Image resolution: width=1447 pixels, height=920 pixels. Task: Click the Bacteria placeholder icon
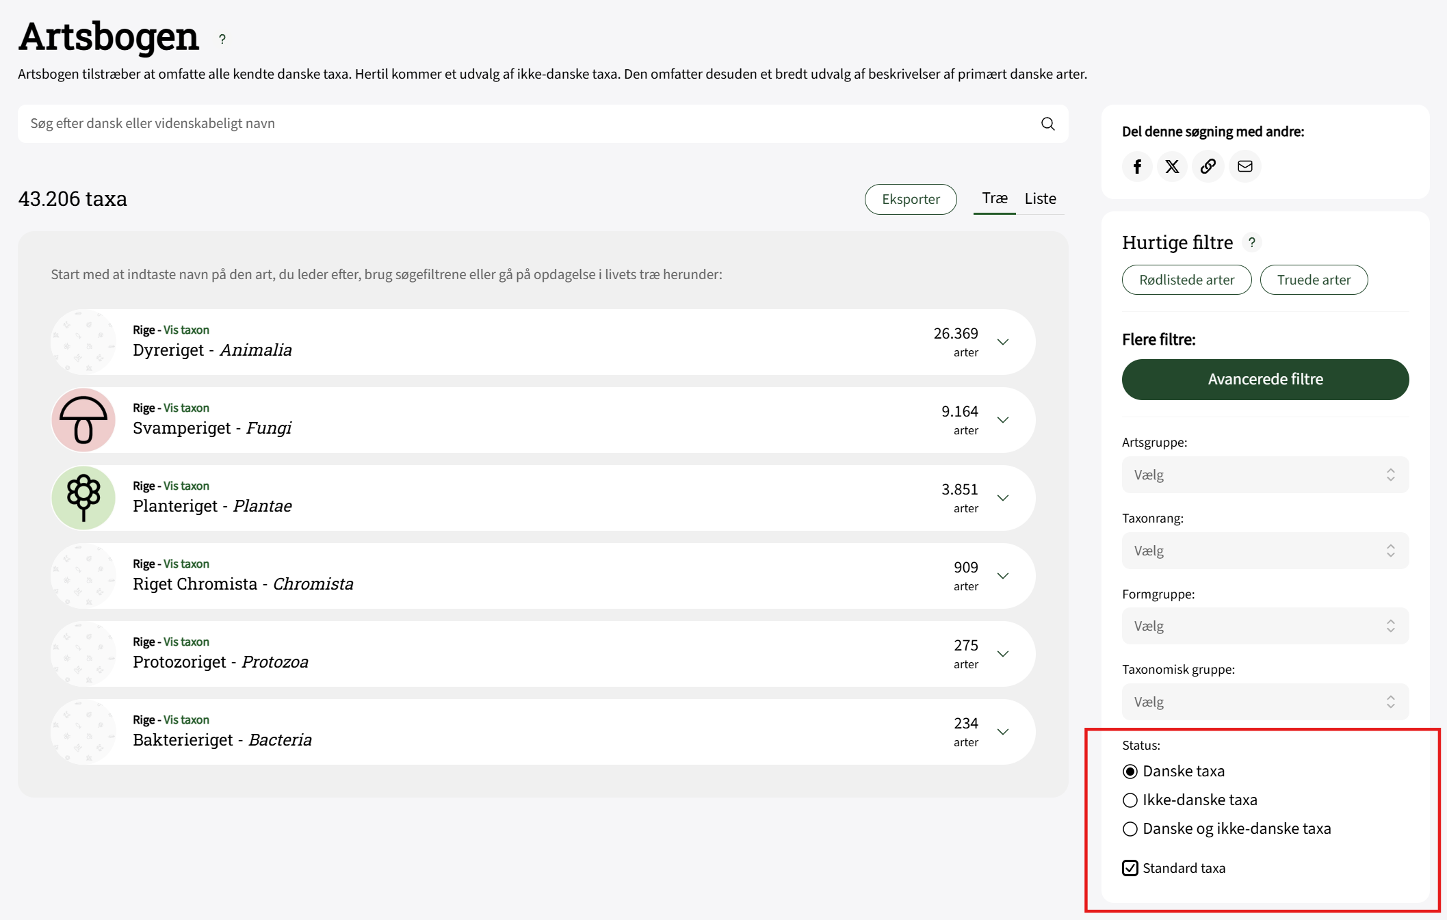point(83,732)
